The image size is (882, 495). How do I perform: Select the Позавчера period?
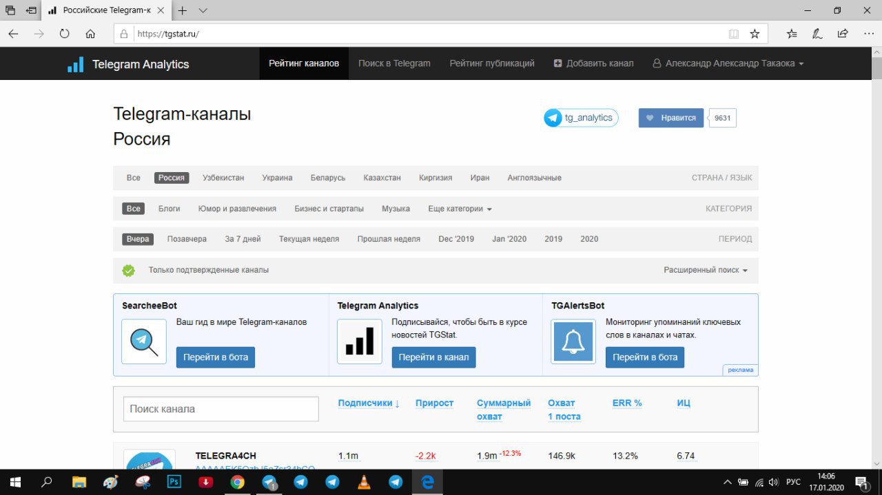click(187, 239)
